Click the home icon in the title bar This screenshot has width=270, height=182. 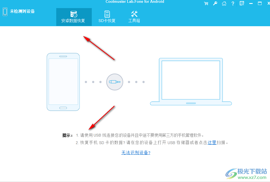(224, 4)
